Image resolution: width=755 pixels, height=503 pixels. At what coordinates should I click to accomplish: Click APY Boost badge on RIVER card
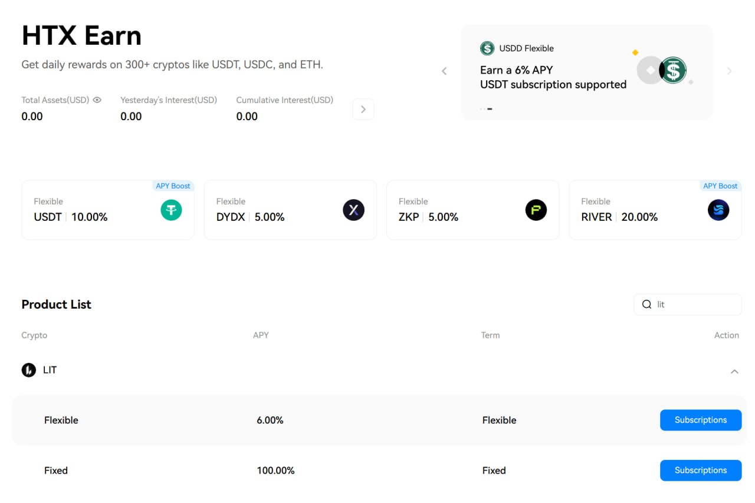[x=720, y=186]
